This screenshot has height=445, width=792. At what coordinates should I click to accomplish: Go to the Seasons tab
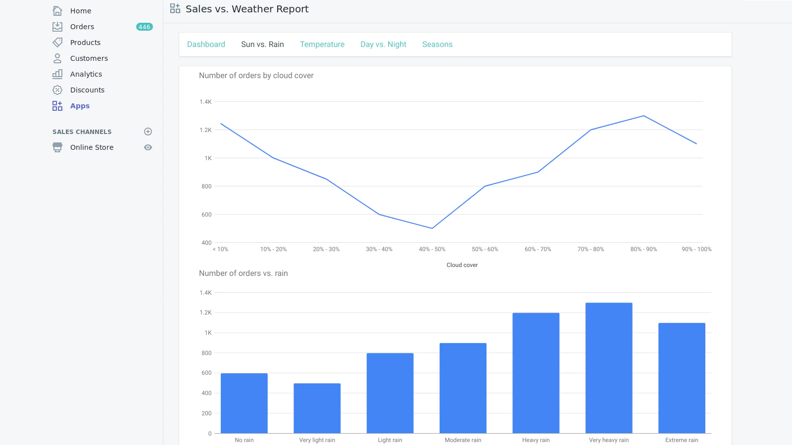(x=437, y=44)
